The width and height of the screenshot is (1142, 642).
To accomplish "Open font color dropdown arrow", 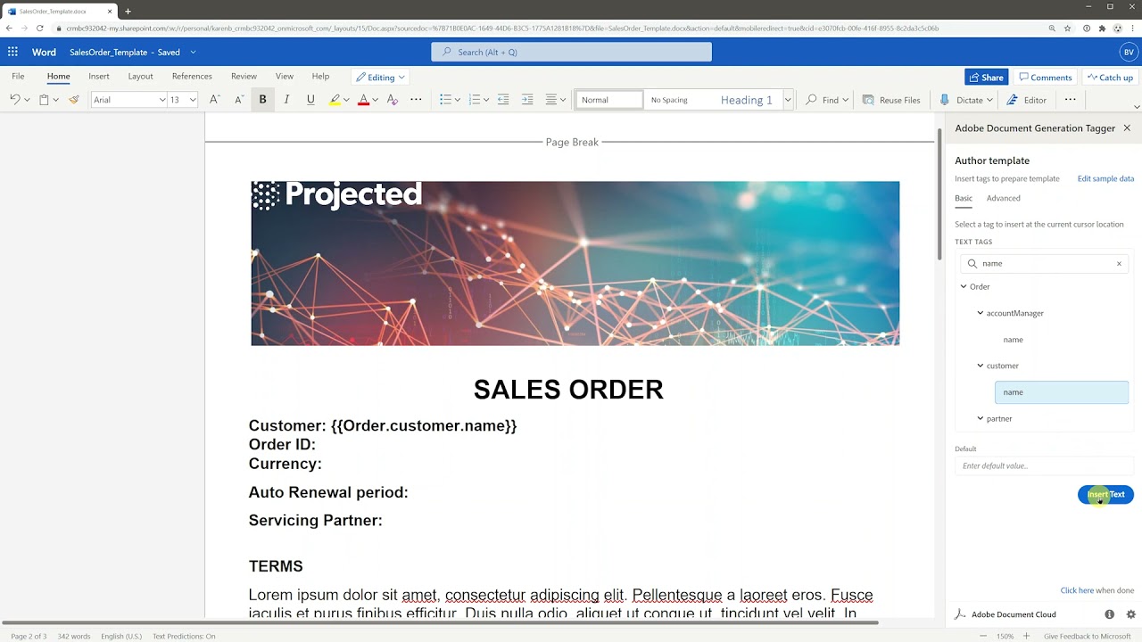I will pyautogui.click(x=375, y=100).
